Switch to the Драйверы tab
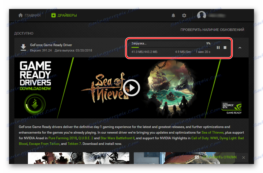Viewport: 263px width, 173px height. (64, 15)
